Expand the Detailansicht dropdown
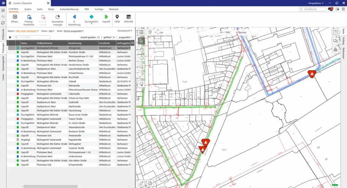This screenshot has width=347, height=188. coord(124,31)
